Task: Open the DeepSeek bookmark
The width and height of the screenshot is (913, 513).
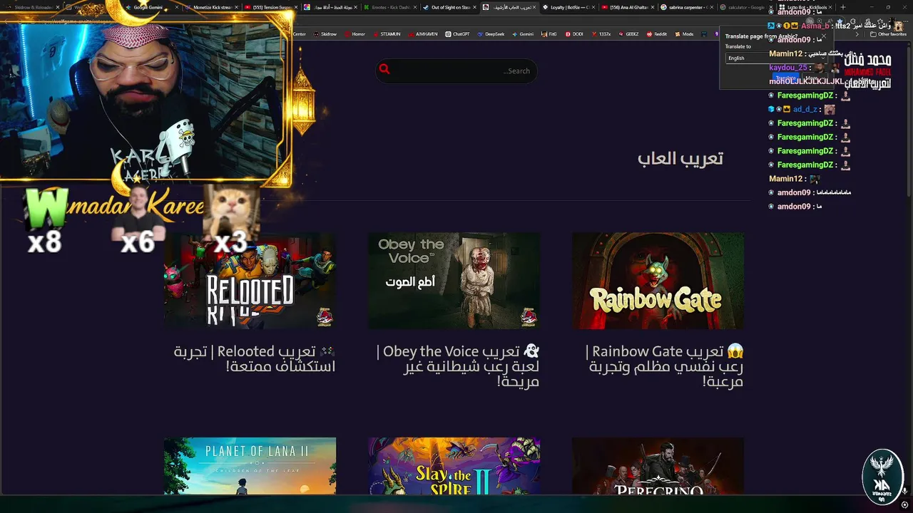Action: [491, 33]
